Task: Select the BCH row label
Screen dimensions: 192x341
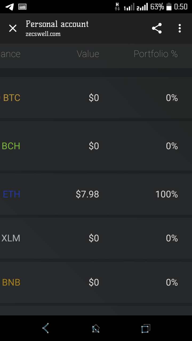Action: pos(11,146)
